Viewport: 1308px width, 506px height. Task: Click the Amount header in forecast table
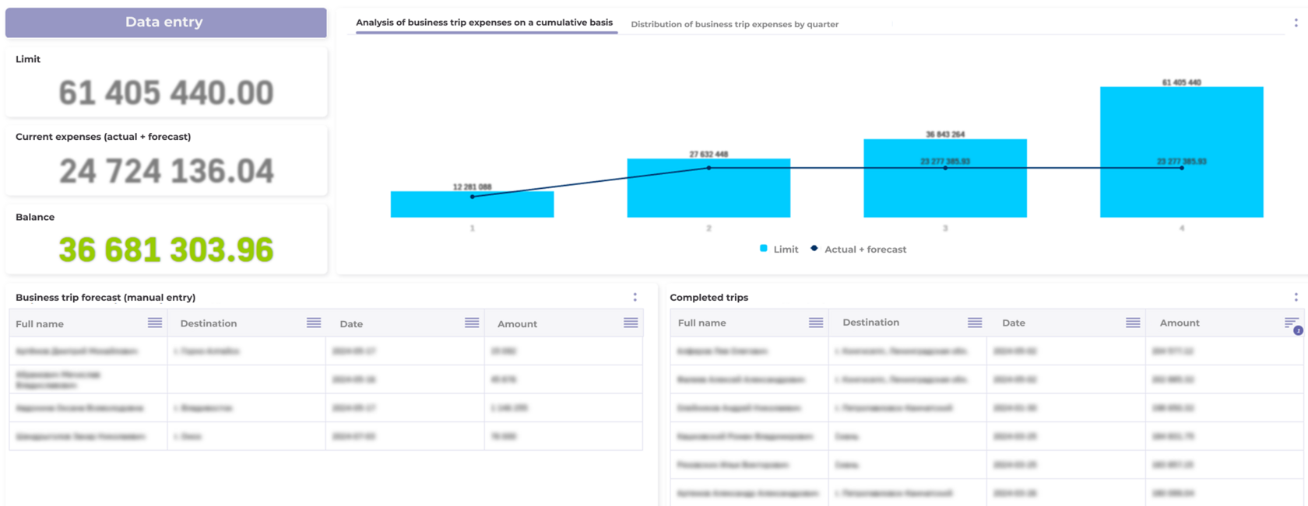[x=517, y=323]
